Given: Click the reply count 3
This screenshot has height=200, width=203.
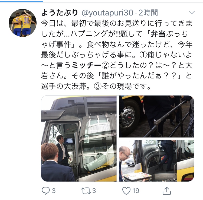Looking at the screenshot, I should [x=54, y=191].
